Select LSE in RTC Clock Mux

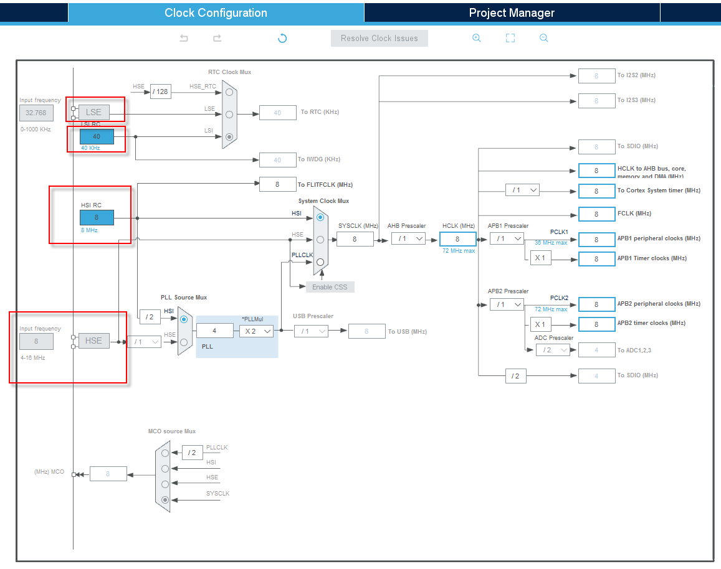tap(229, 115)
